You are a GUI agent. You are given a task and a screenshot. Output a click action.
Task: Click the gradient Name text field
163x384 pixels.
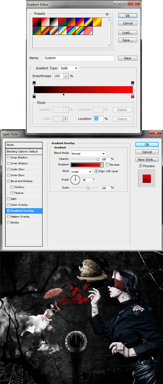78,58
